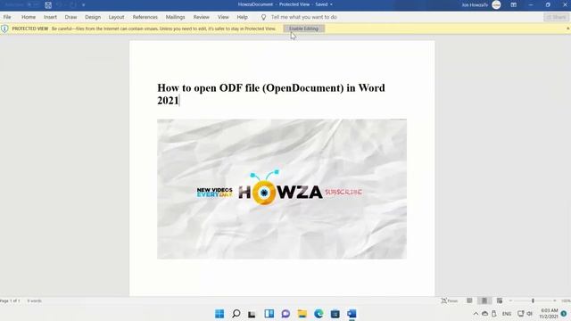Open the Saved status dropdown in title
This screenshot has width=571, height=321.
pos(324,4)
